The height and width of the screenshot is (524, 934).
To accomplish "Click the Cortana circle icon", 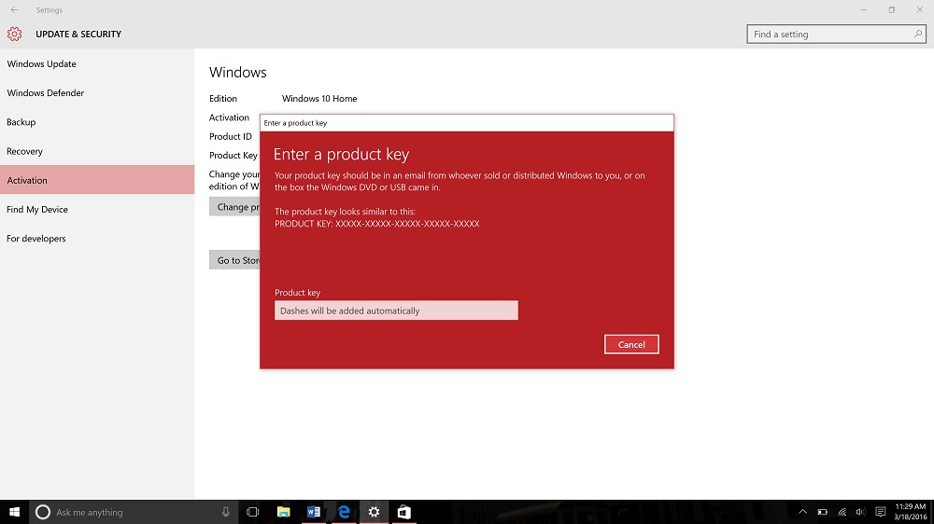I will point(42,512).
